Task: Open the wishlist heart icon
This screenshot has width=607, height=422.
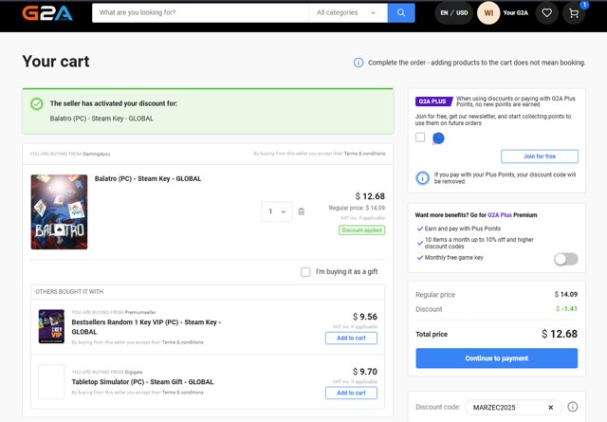Action: (546, 13)
